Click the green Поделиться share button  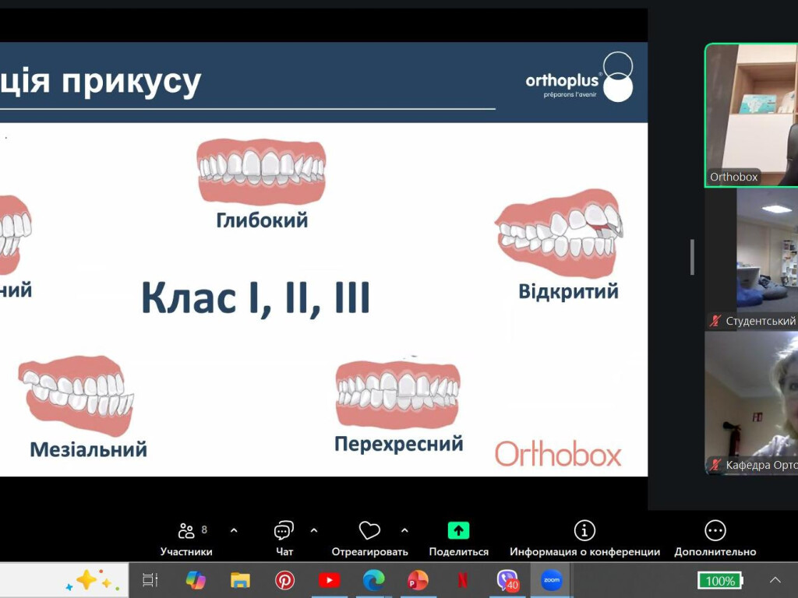[x=457, y=529]
